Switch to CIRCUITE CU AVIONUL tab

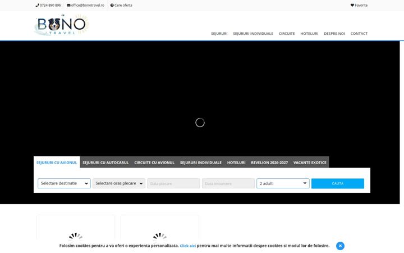tap(154, 162)
